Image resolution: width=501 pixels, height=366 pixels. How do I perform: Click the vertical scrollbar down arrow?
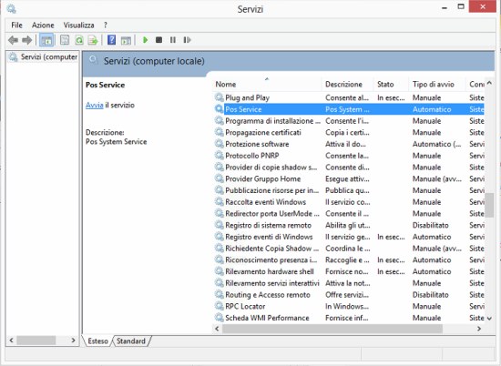(x=489, y=318)
